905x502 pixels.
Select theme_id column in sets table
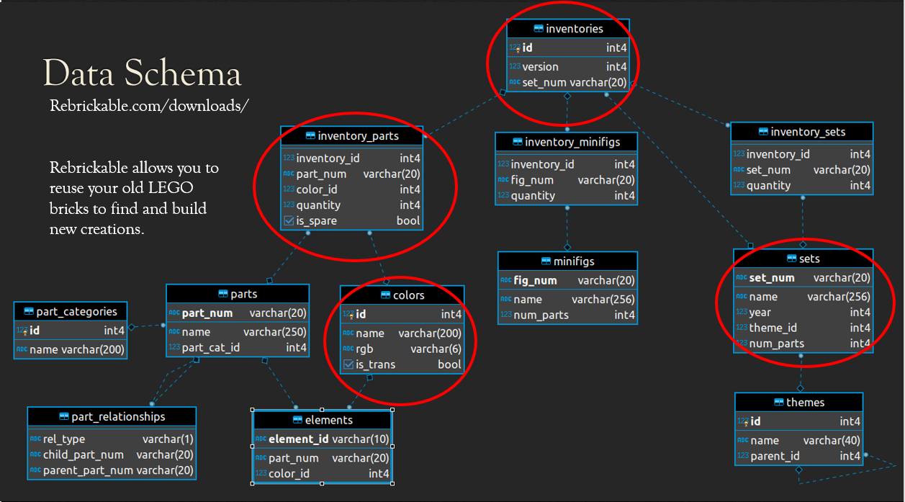tap(803, 328)
